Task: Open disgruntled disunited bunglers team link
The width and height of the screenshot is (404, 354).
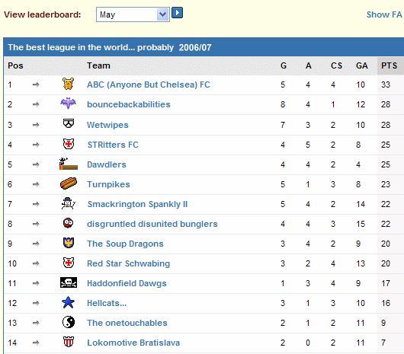Action: click(152, 224)
